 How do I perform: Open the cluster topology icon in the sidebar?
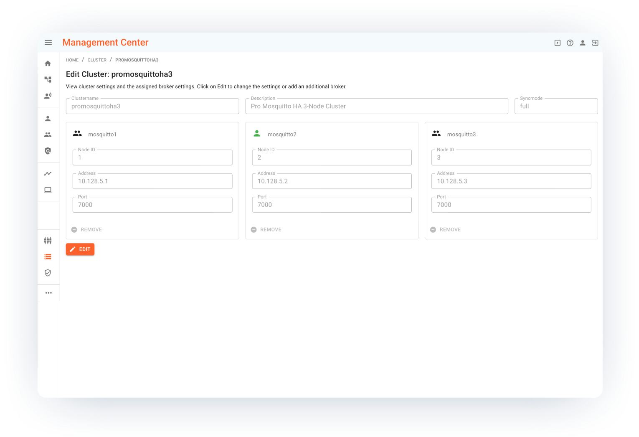(x=48, y=79)
